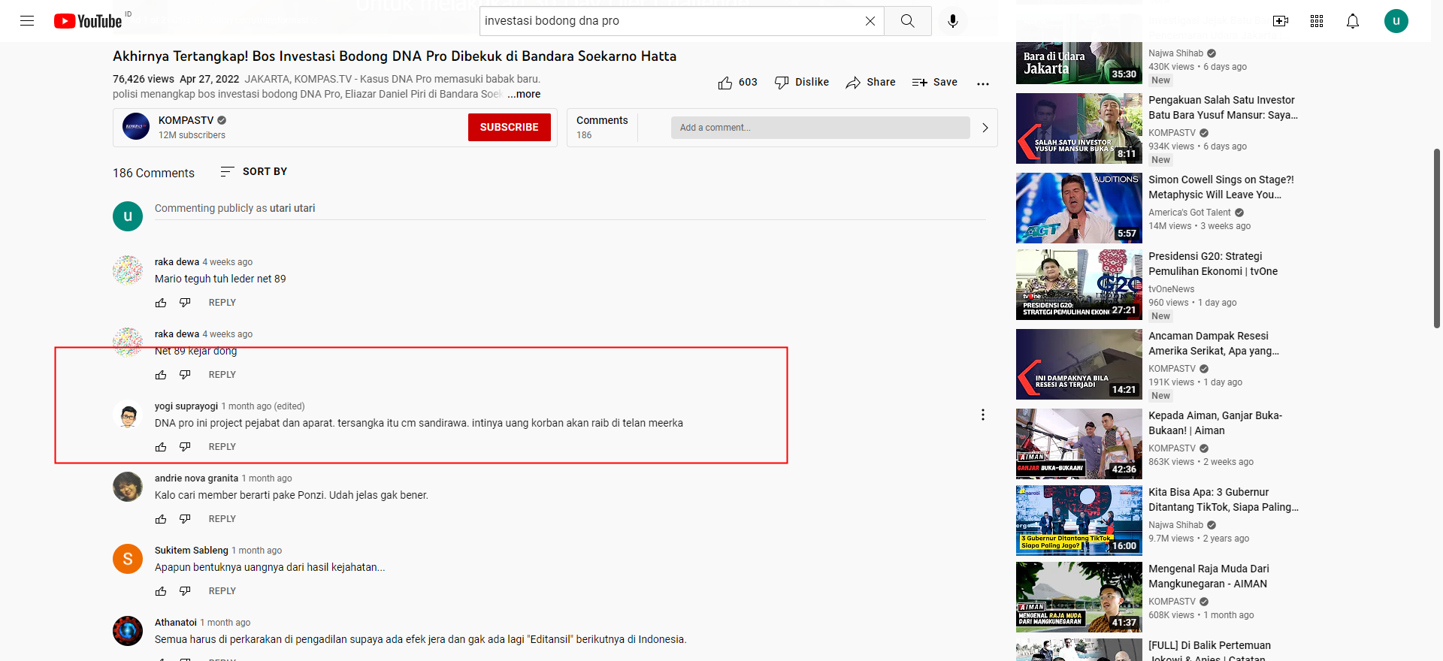Reply to 'Net 89 kejar dong' comment
The height and width of the screenshot is (661, 1443).
coord(222,375)
